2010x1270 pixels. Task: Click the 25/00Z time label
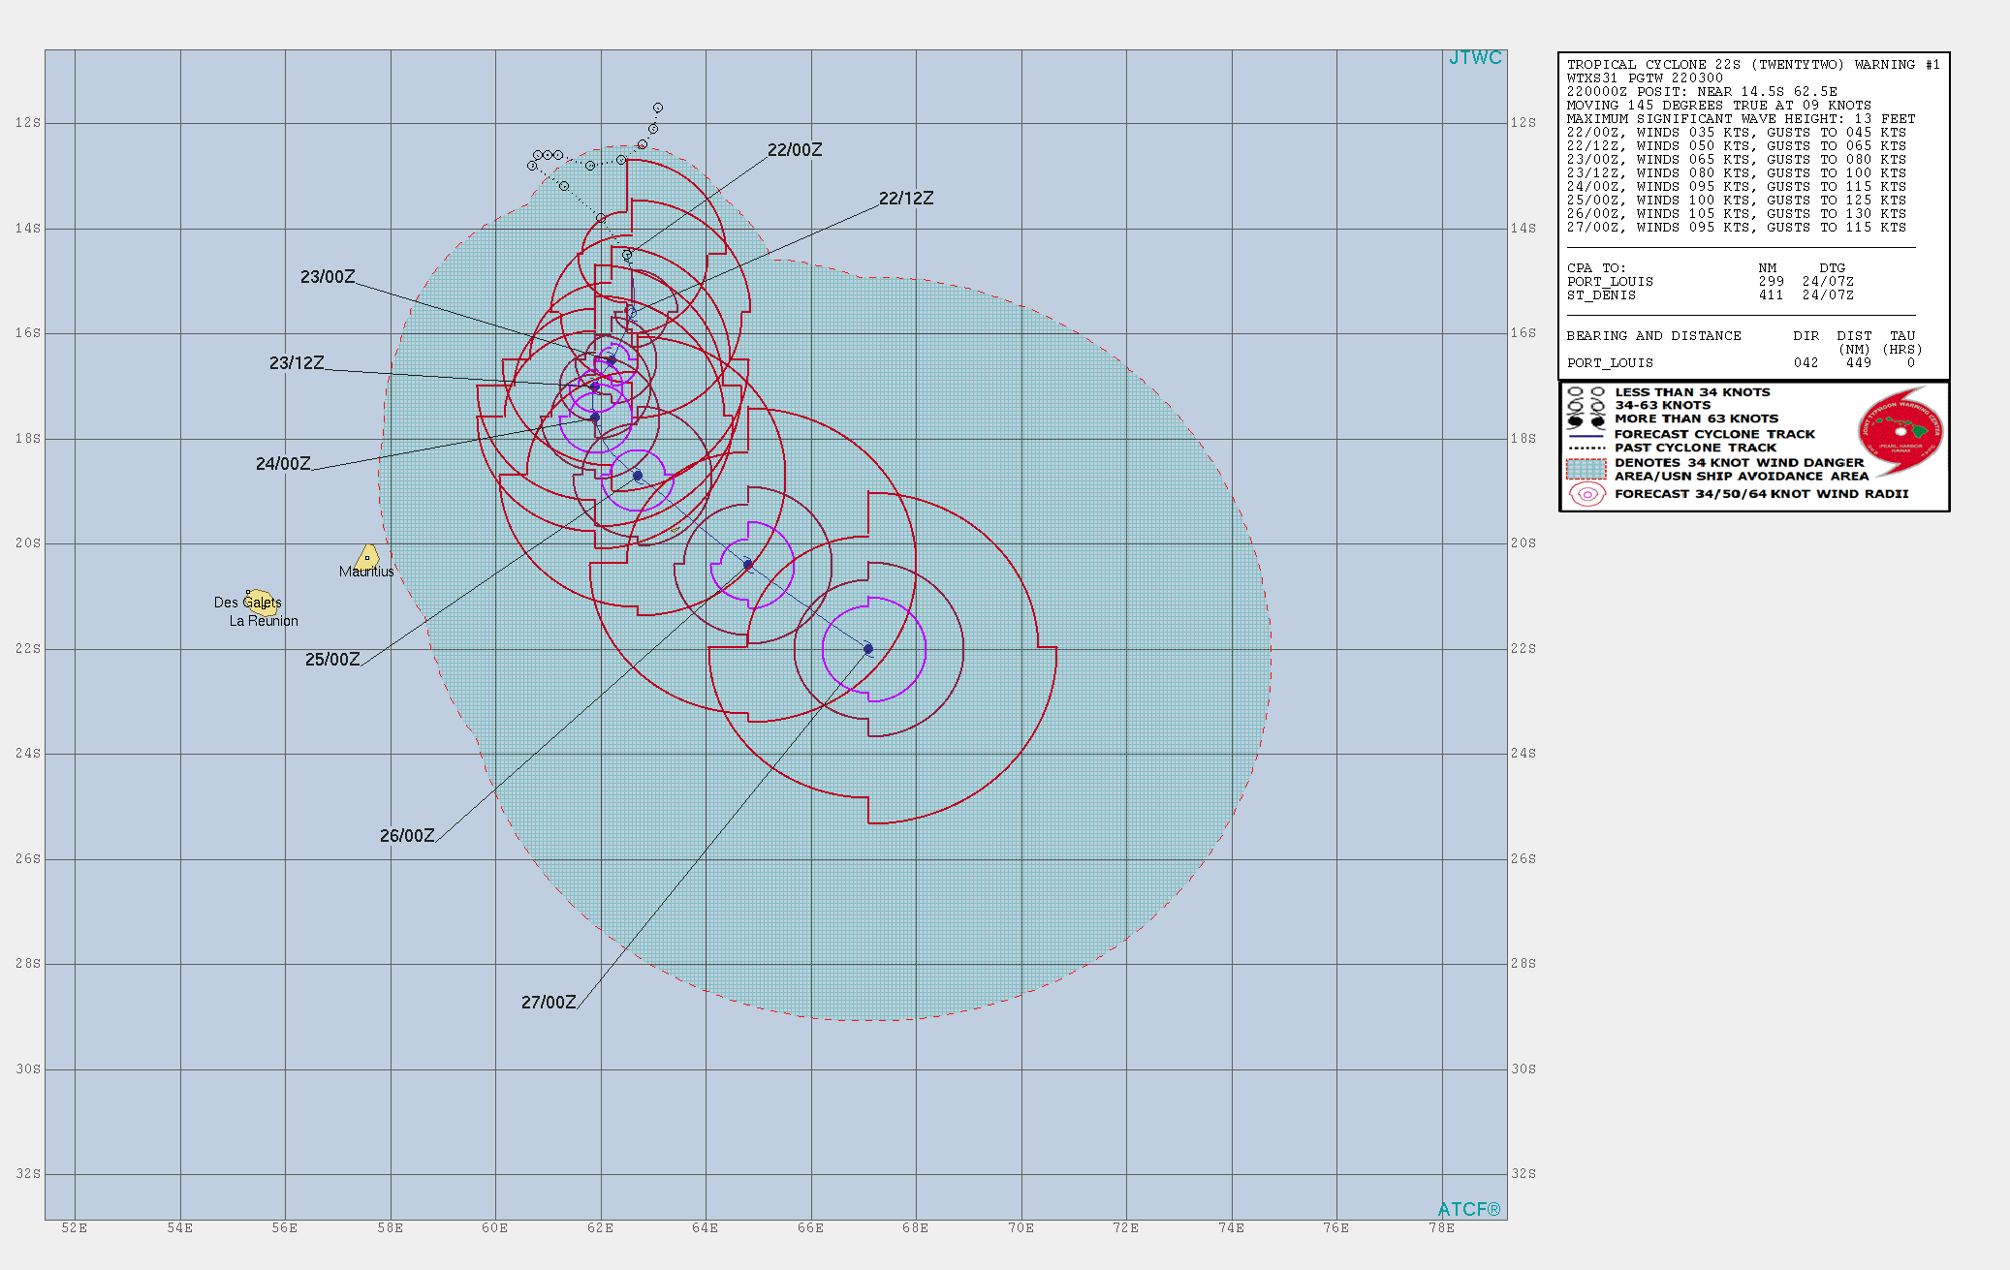(x=332, y=660)
